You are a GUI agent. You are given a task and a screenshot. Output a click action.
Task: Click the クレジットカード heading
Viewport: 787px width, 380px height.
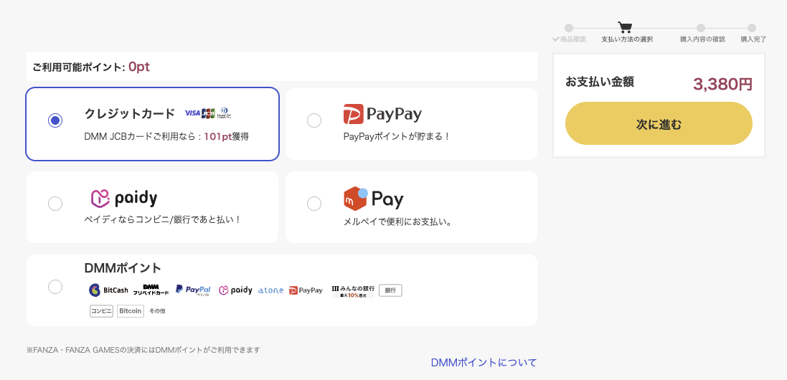click(130, 113)
